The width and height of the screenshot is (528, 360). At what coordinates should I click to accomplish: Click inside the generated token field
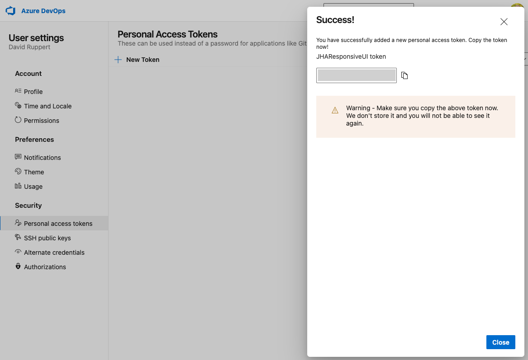pos(356,75)
